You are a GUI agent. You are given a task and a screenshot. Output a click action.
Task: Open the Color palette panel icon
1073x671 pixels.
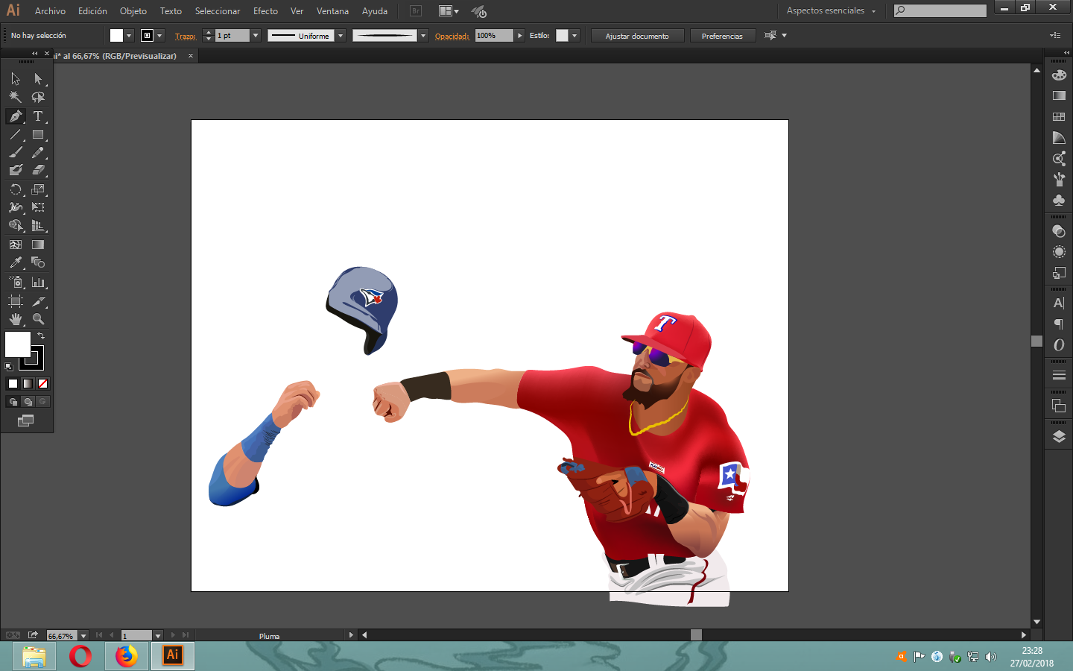coord(1059,75)
